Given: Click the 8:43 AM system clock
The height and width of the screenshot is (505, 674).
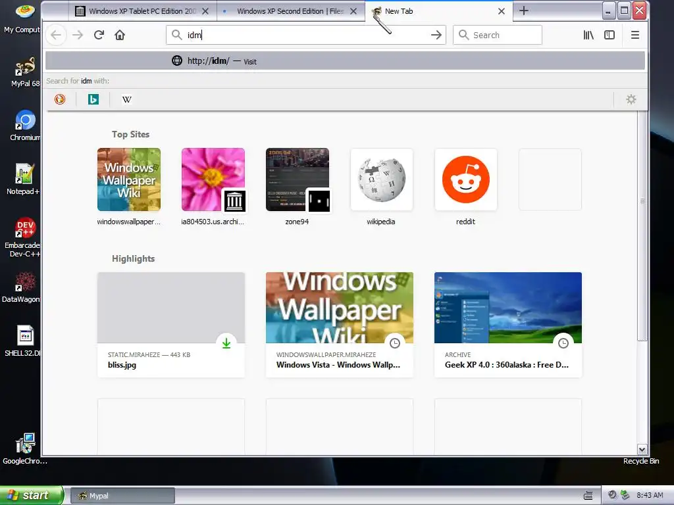Looking at the screenshot, I should click(x=650, y=496).
